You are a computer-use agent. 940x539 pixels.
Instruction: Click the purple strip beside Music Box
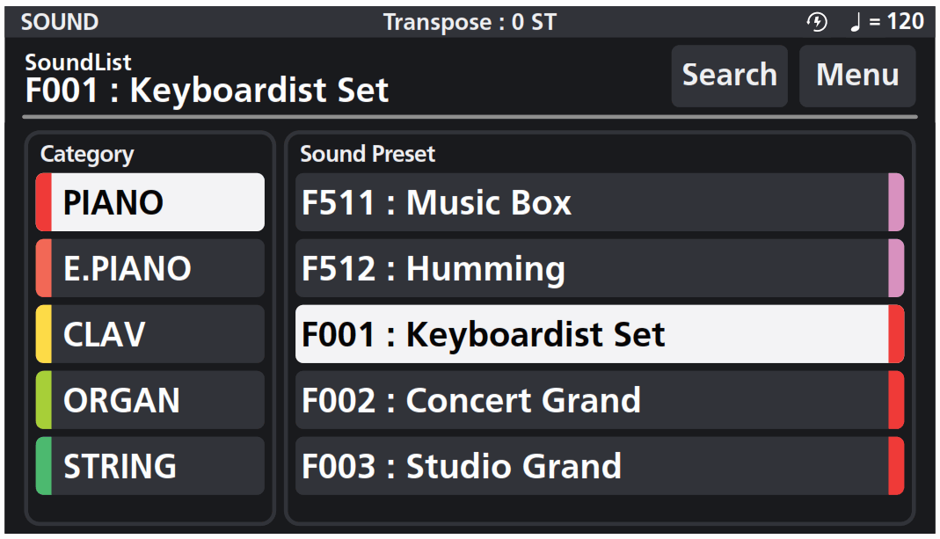[899, 202]
